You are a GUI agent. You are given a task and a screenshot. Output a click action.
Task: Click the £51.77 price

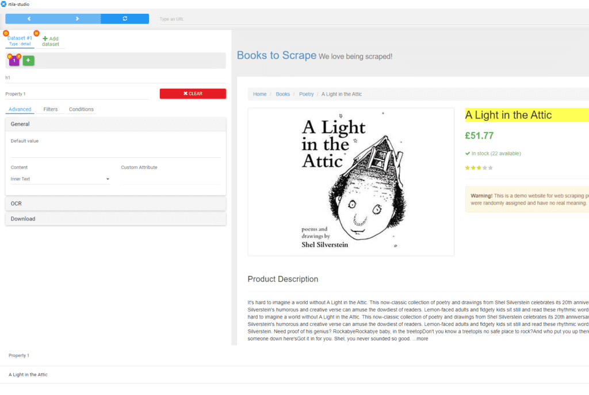pyautogui.click(x=479, y=135)
